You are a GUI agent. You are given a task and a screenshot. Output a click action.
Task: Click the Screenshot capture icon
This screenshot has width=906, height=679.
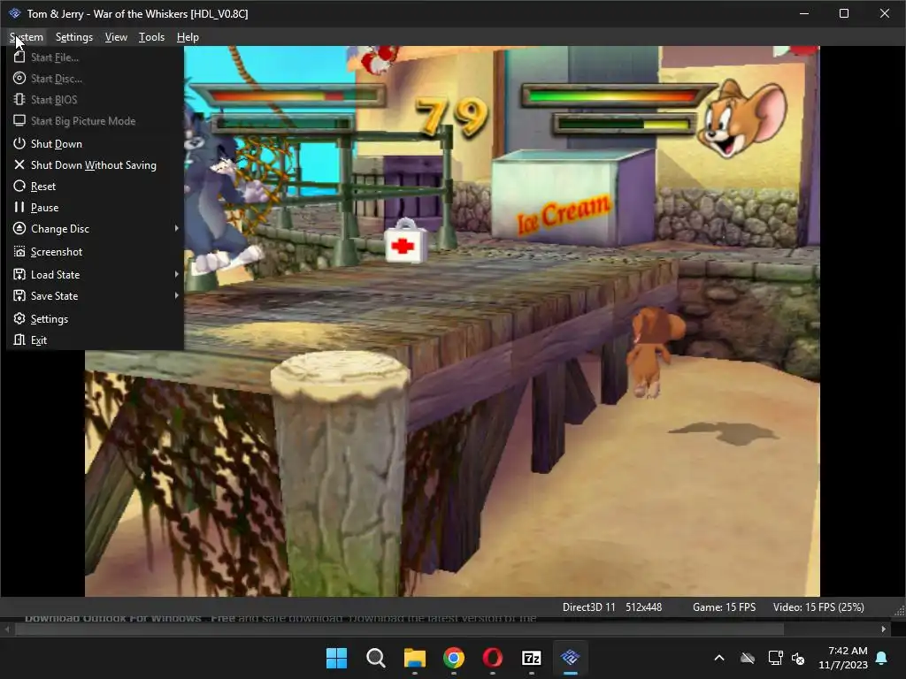point(19,251)
